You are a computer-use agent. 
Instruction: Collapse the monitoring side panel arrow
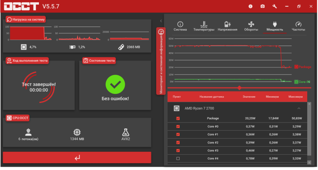[x=161, y=21]
